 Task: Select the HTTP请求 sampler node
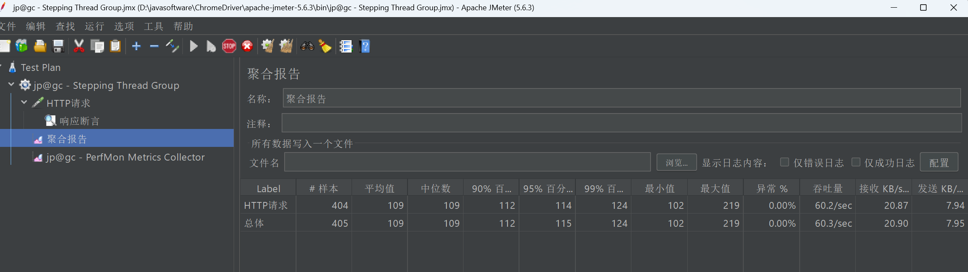click(x=68, y=103)
